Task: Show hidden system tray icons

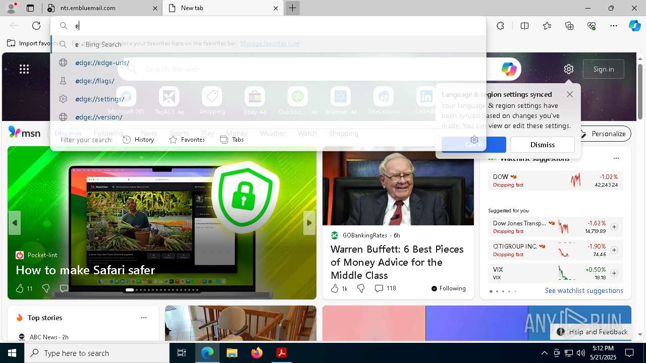Action: tap(544, 353)
